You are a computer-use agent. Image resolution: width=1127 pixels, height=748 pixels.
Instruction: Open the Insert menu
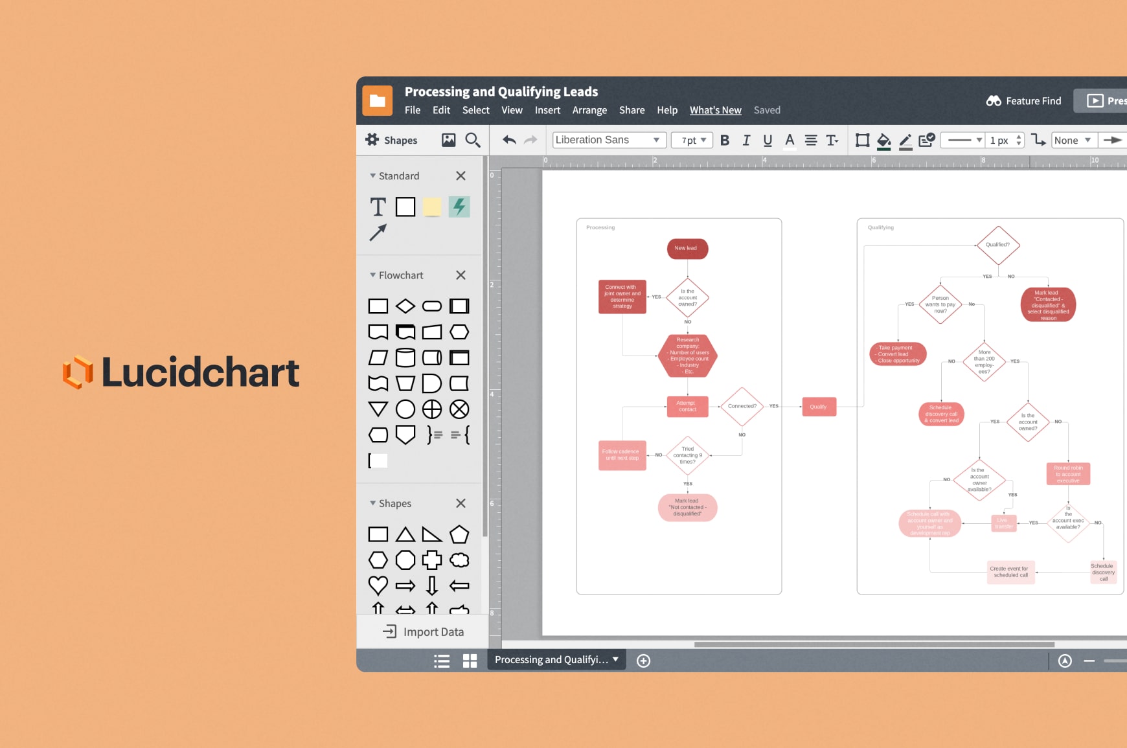point(547,110)
